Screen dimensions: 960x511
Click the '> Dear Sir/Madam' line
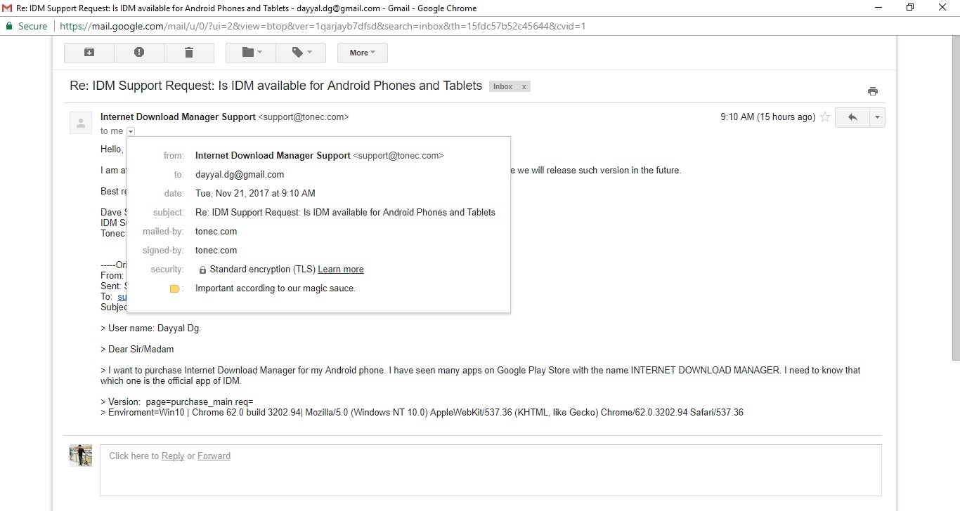click(x=137, y=349)
